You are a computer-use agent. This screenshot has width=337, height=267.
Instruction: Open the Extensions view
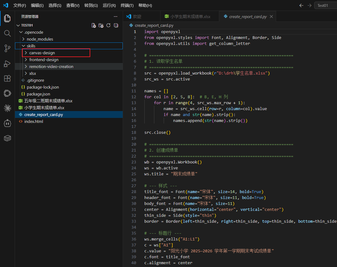pos(7,78)
